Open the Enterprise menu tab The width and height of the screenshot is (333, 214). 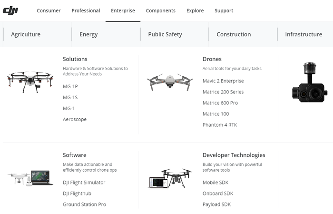pos(123,10)
